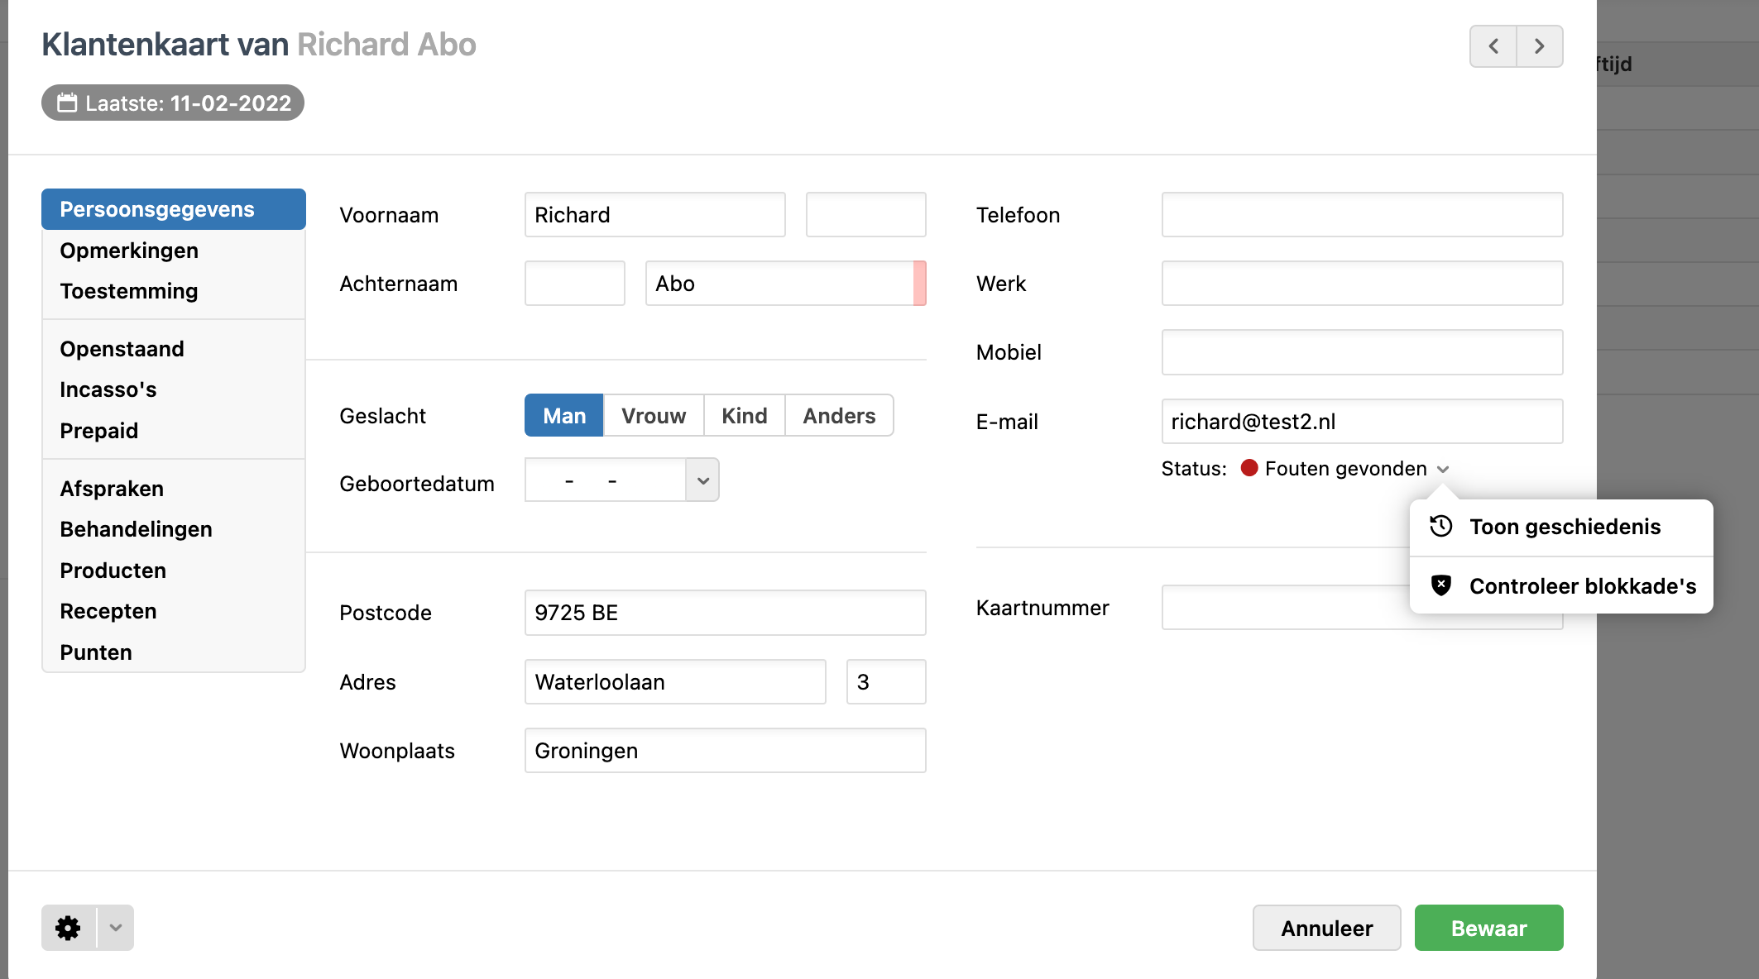The image size is (1759, 979).
Task: Select Vrouw as gender
Action: tap(653, 416)
